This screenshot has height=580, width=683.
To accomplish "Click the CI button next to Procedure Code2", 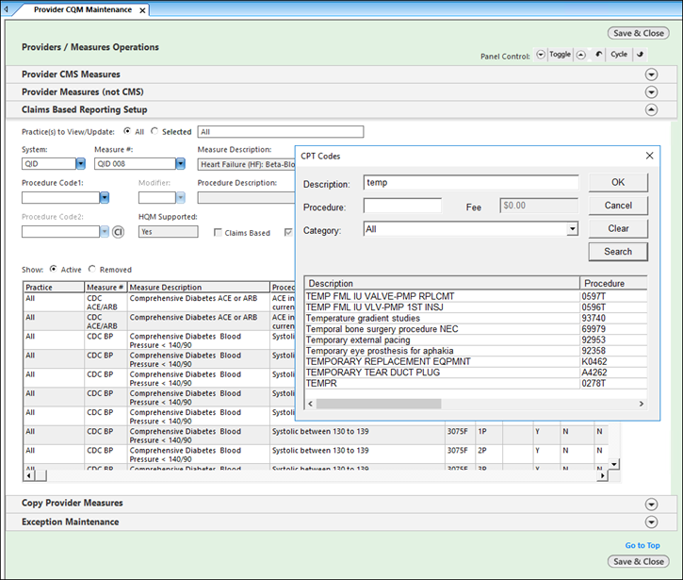I will [x=118, y=232].
